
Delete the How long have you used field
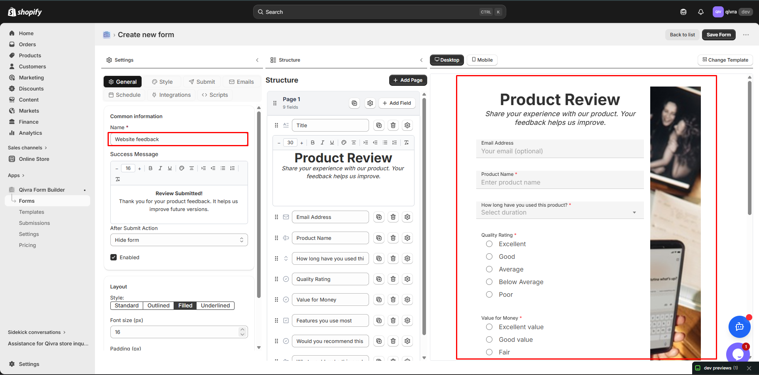[393, 258]
